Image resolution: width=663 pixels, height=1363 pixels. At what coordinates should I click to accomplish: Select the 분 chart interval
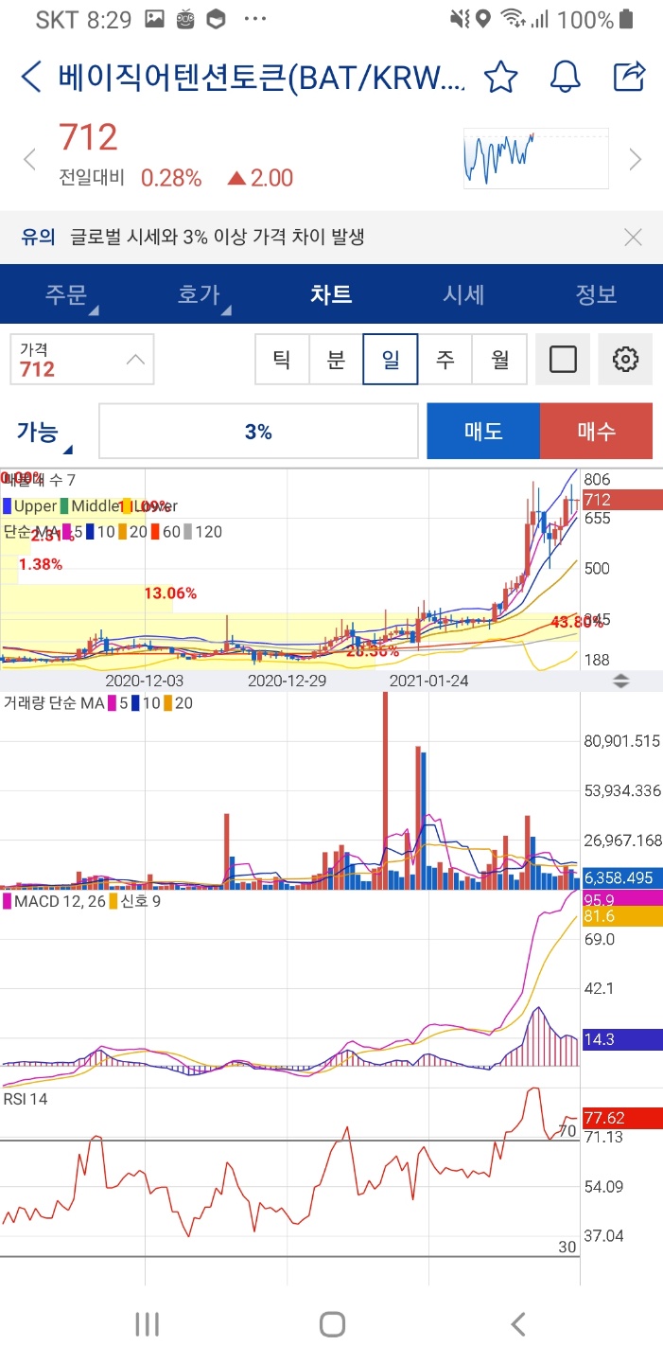336,359
